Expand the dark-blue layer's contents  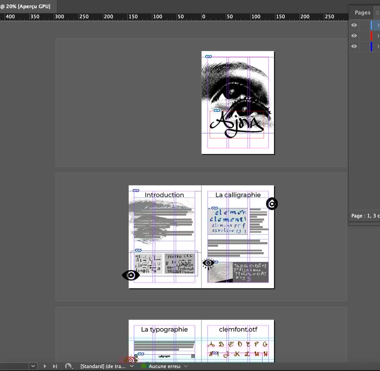378,46
